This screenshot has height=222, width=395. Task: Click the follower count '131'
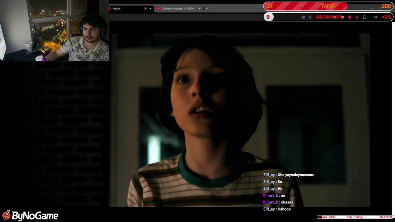point(269,6)
